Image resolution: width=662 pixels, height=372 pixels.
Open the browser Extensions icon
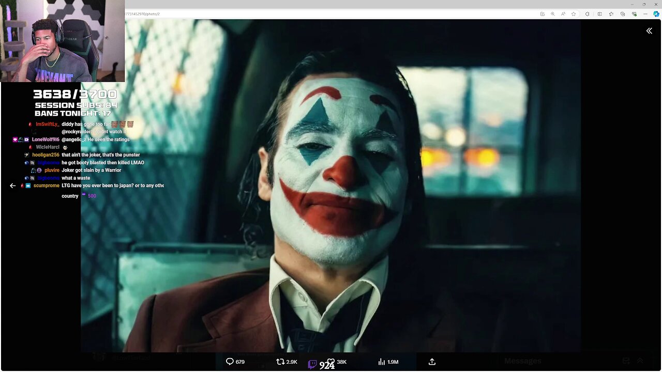588,14
